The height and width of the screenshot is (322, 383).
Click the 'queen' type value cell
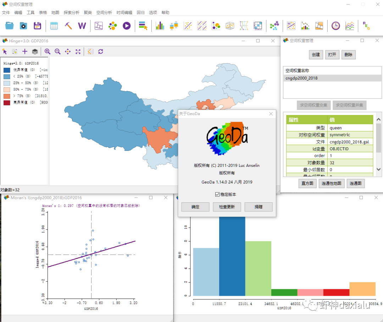coord(350,128)
